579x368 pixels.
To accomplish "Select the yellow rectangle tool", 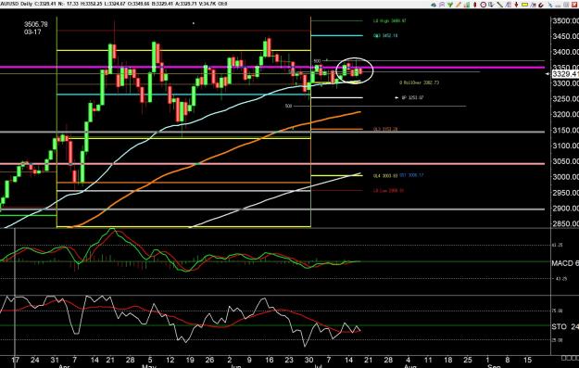I will coord(524,5).
